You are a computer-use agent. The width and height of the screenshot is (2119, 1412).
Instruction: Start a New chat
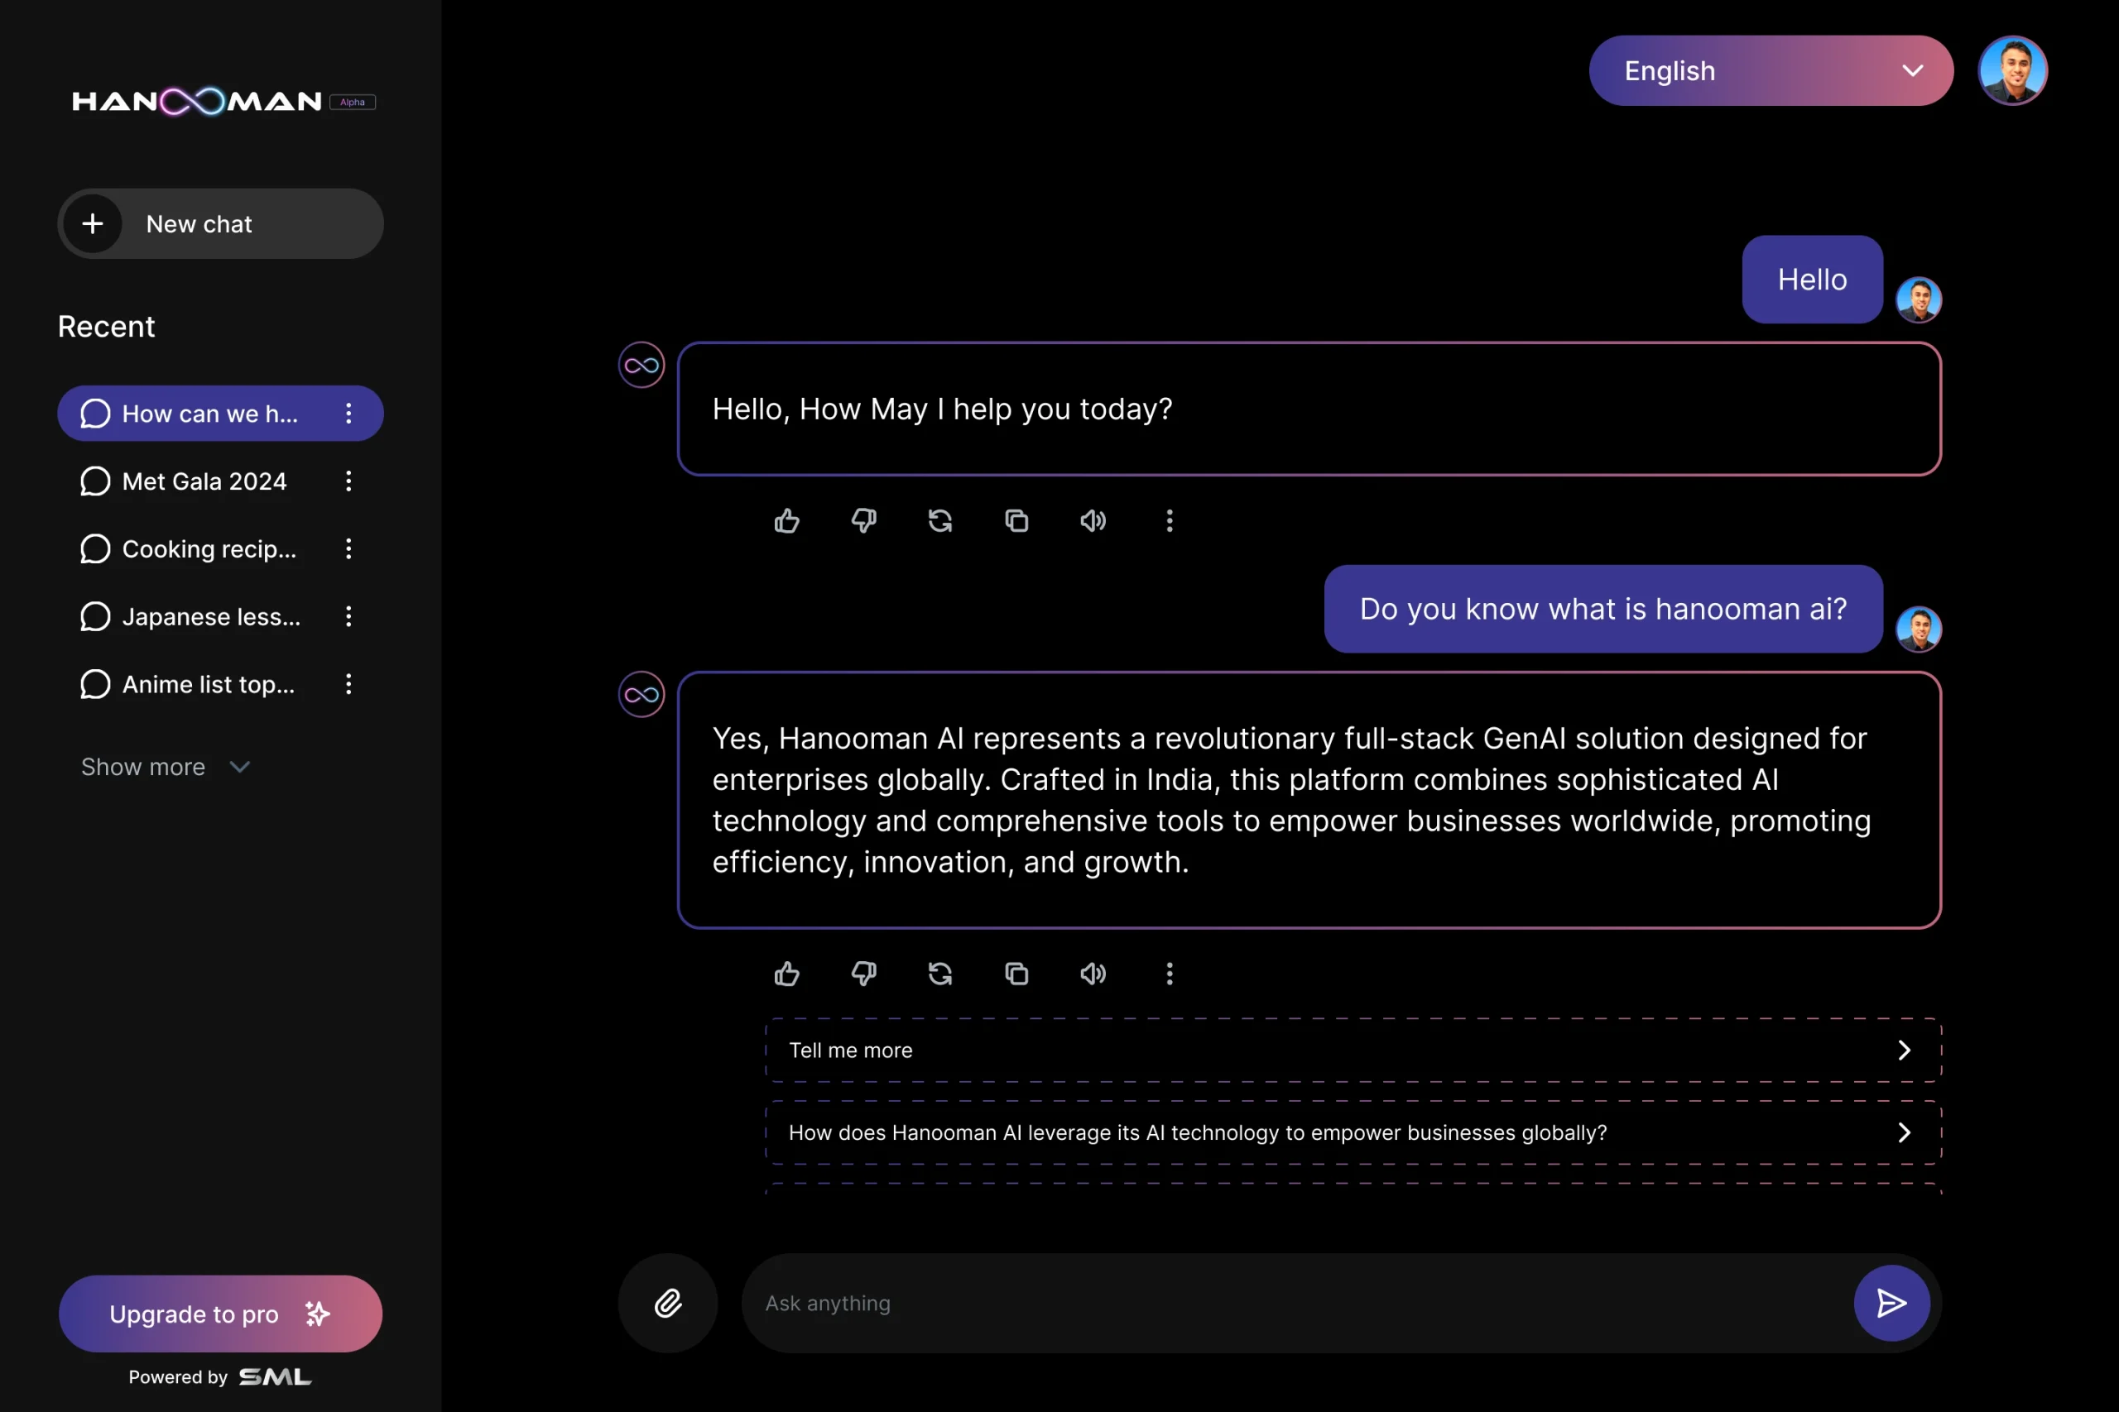221,223
